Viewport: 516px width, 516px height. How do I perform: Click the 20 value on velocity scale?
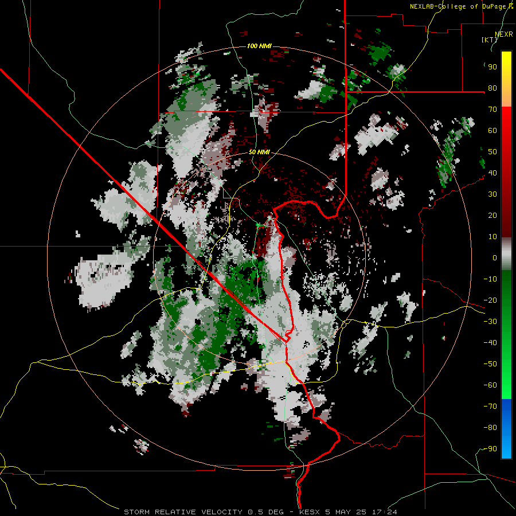[492, 215]
